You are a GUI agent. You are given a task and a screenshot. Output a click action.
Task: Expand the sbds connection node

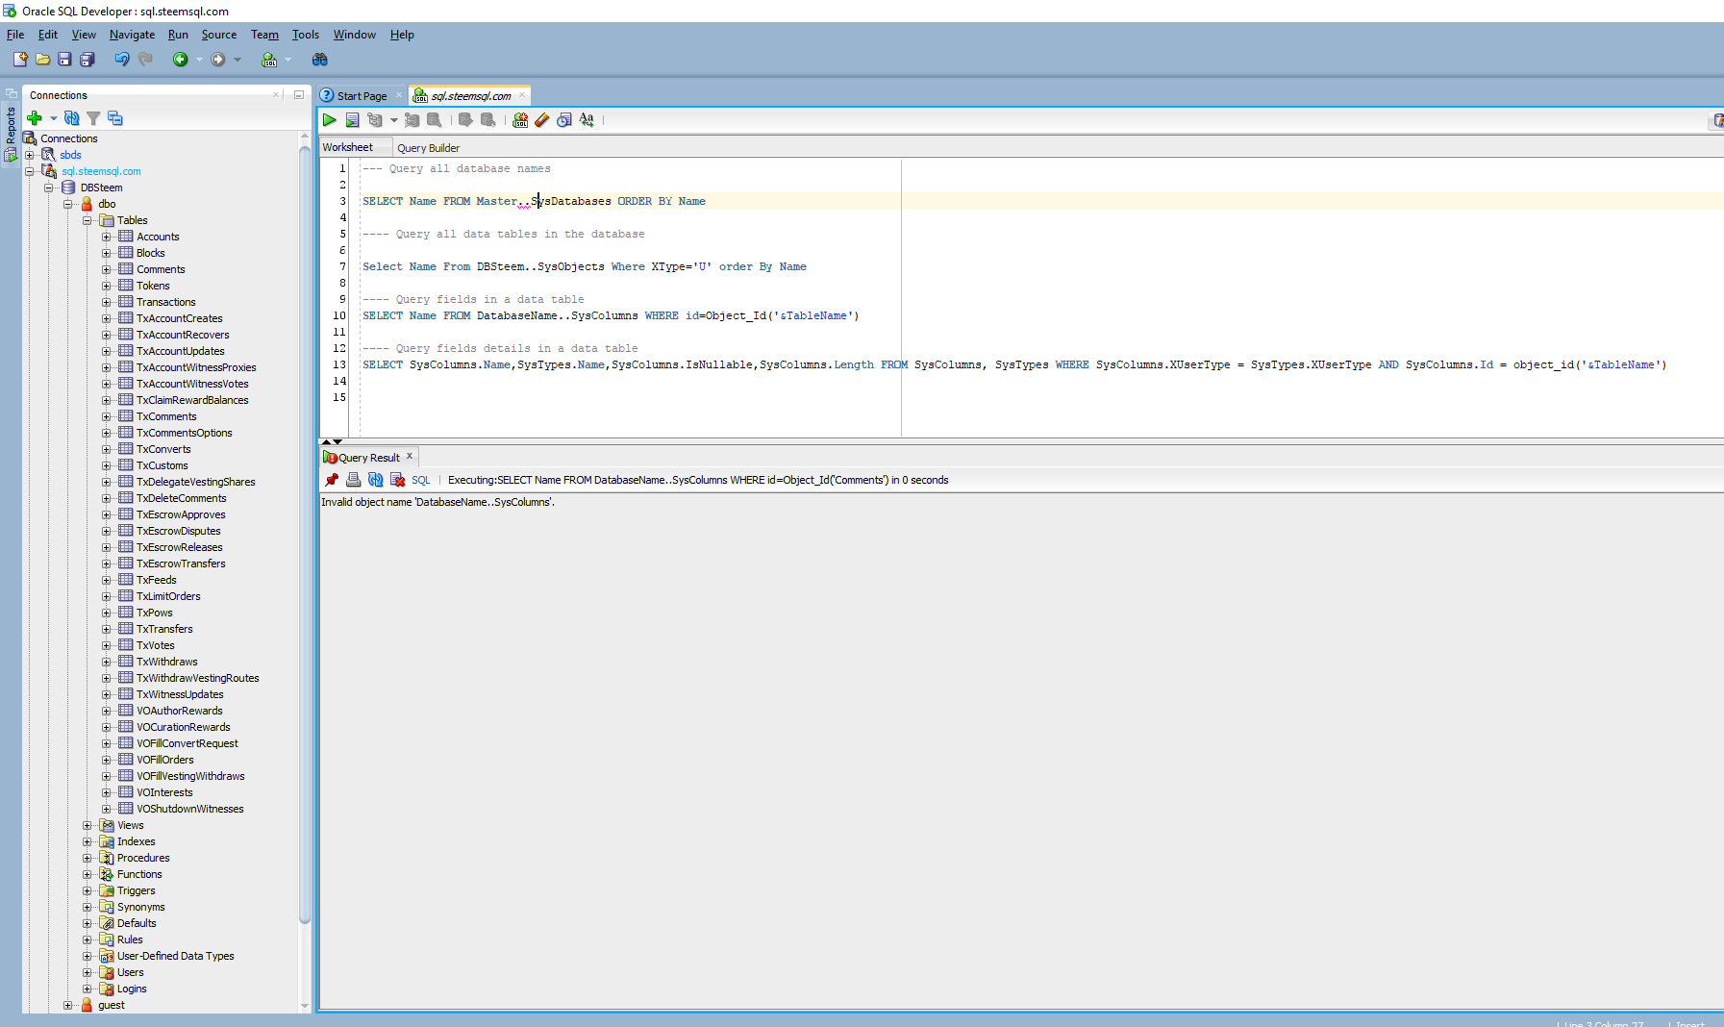coord(30,155)
